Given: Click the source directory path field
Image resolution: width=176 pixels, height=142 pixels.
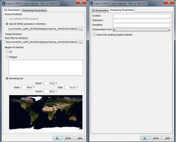Looking at the screenshot, I should [43, 29].
